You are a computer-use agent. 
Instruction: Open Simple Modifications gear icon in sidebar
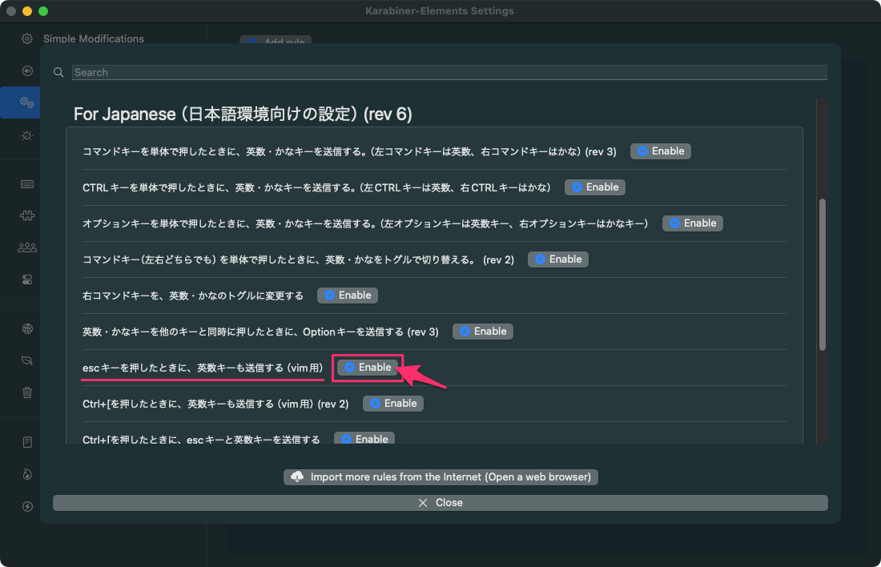tap(27, 38)
